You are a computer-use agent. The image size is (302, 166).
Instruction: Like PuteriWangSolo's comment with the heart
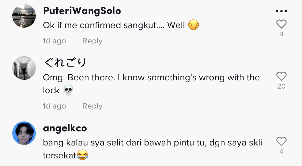[x=281, y=24]
